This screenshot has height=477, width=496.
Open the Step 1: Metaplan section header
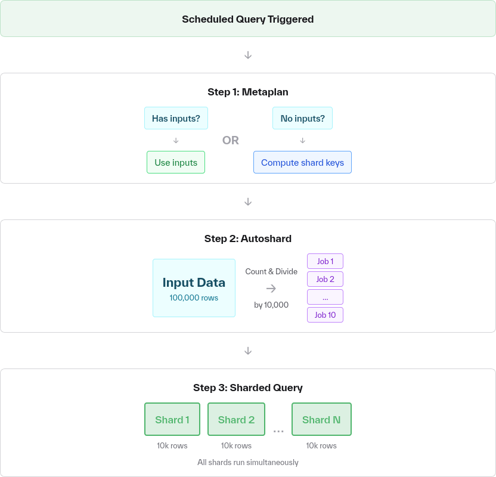pos(248,92)
